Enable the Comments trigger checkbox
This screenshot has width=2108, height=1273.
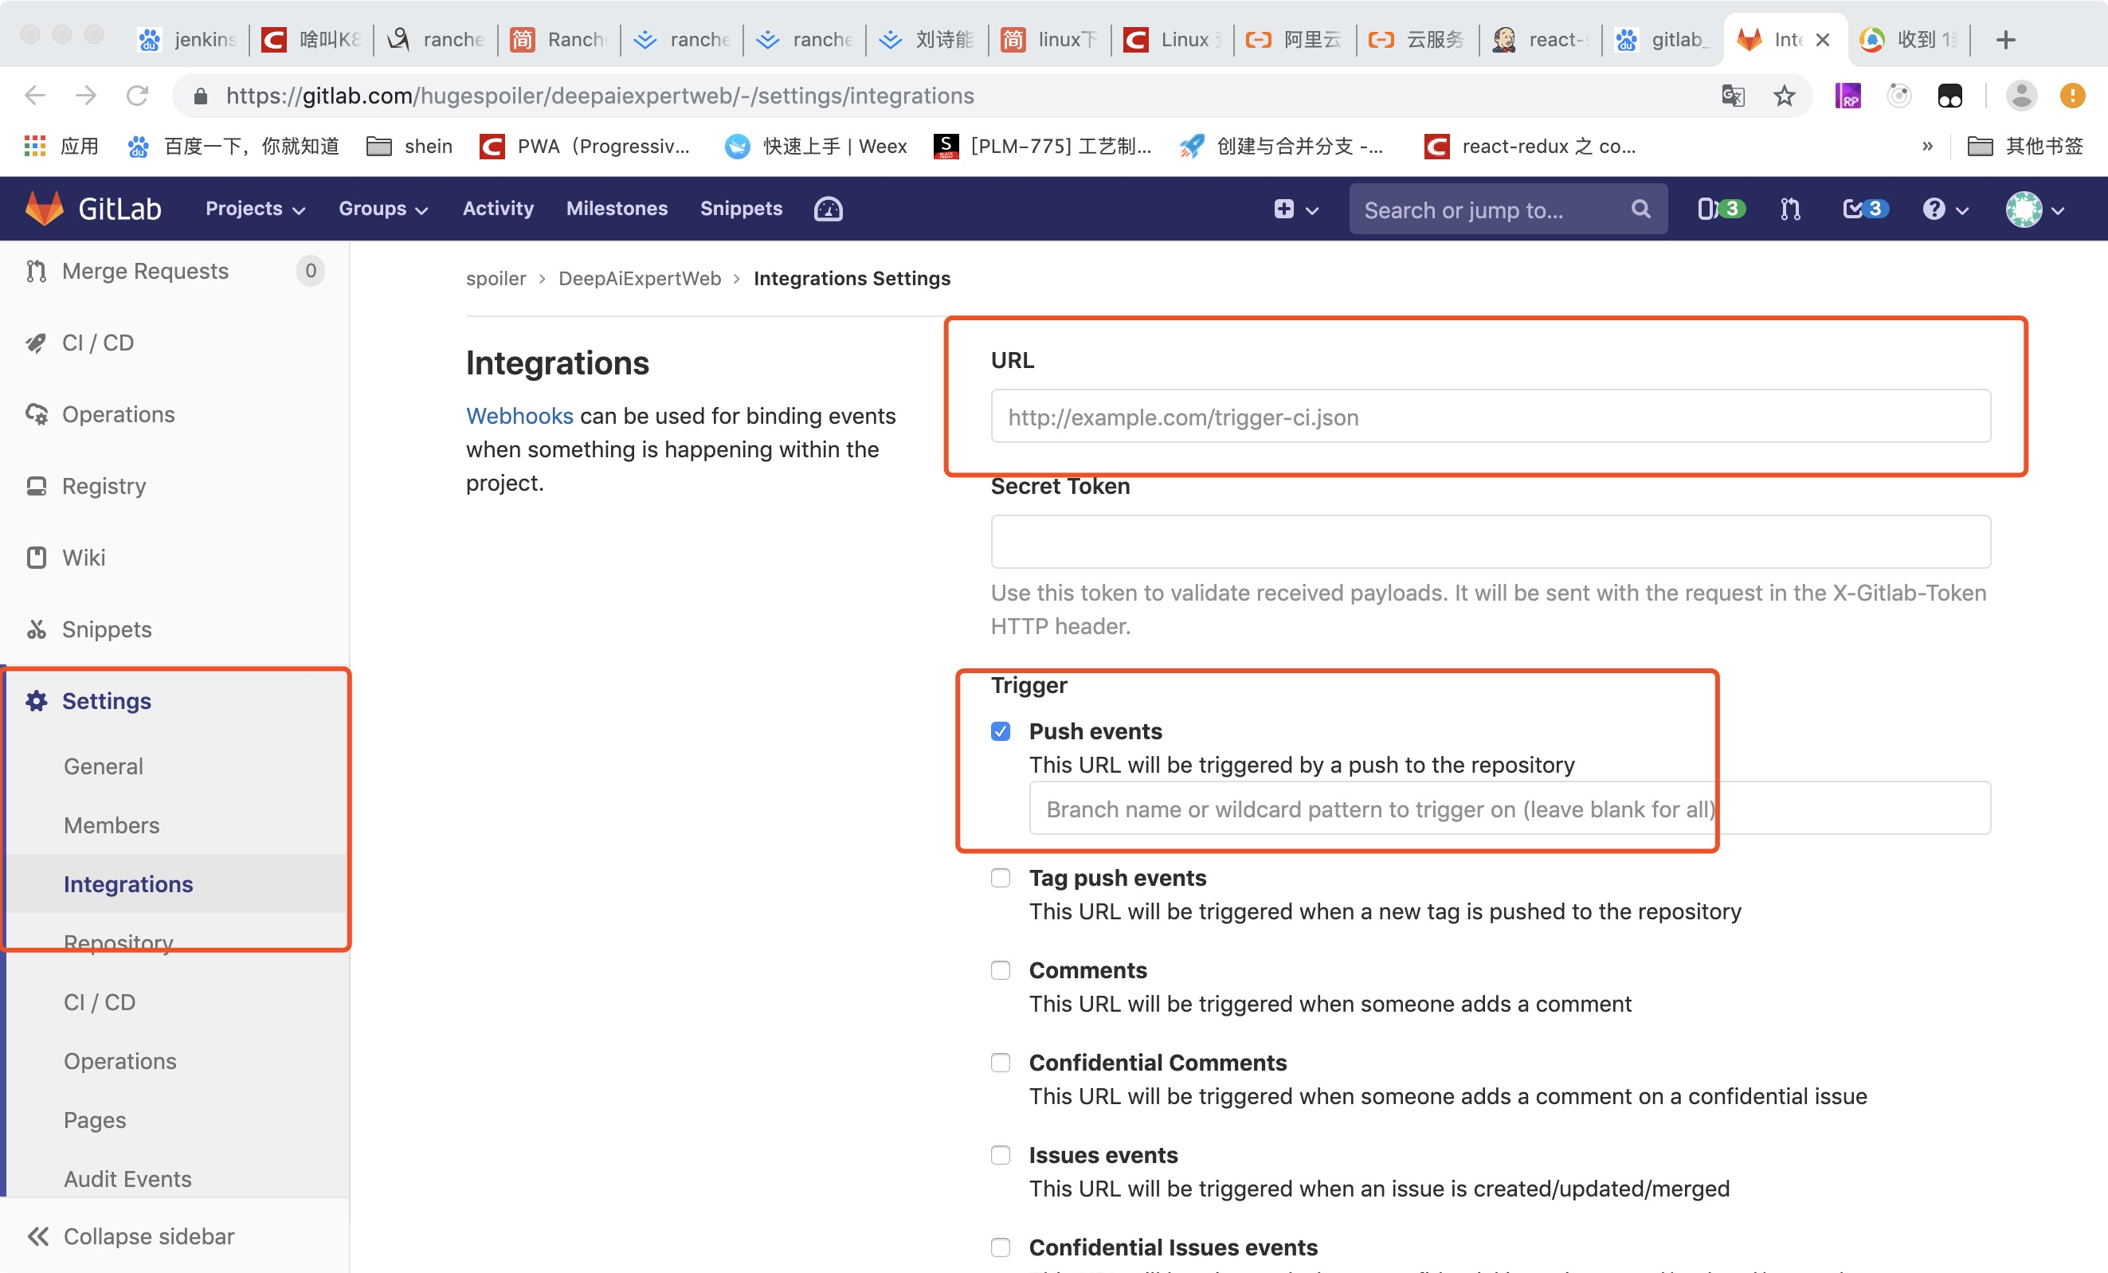[1000, 971]
